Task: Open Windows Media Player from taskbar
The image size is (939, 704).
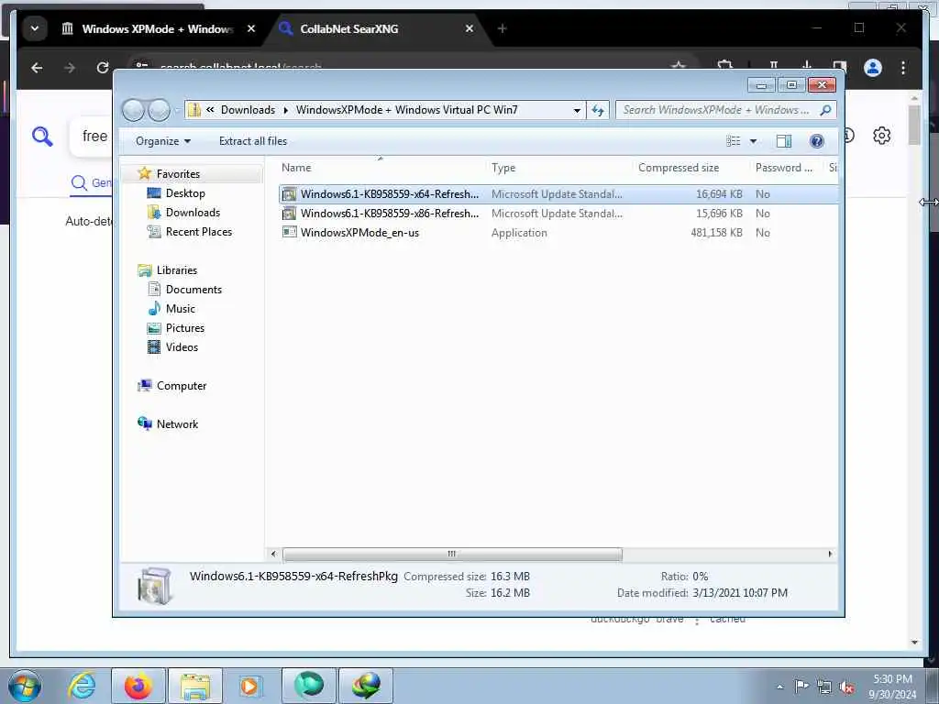Action: click(250, 686)
